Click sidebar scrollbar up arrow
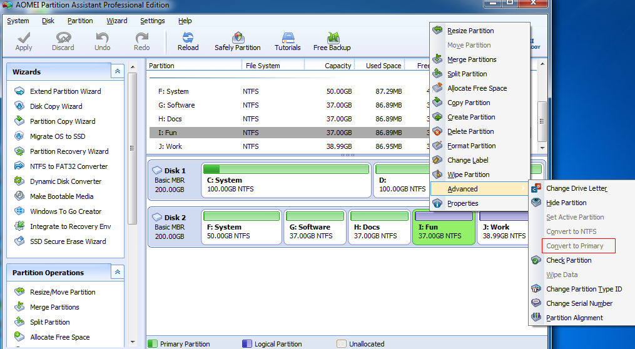 pyautogui.click(x=133, y=67)
